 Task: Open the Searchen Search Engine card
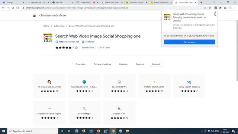pos(49,113)
